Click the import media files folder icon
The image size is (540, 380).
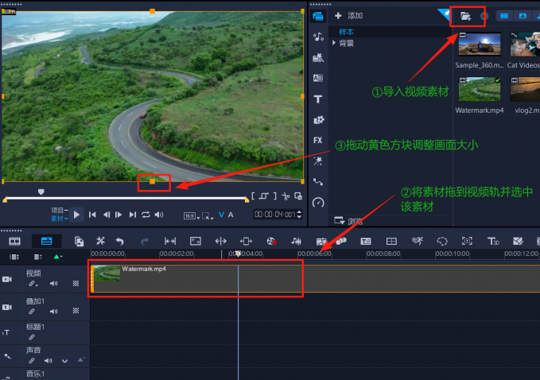pyautogui.click(x=465, y=16)
